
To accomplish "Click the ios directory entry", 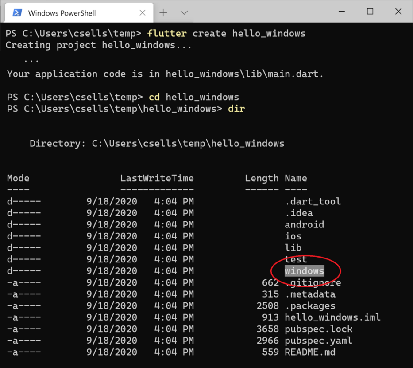I will point(293,236).
